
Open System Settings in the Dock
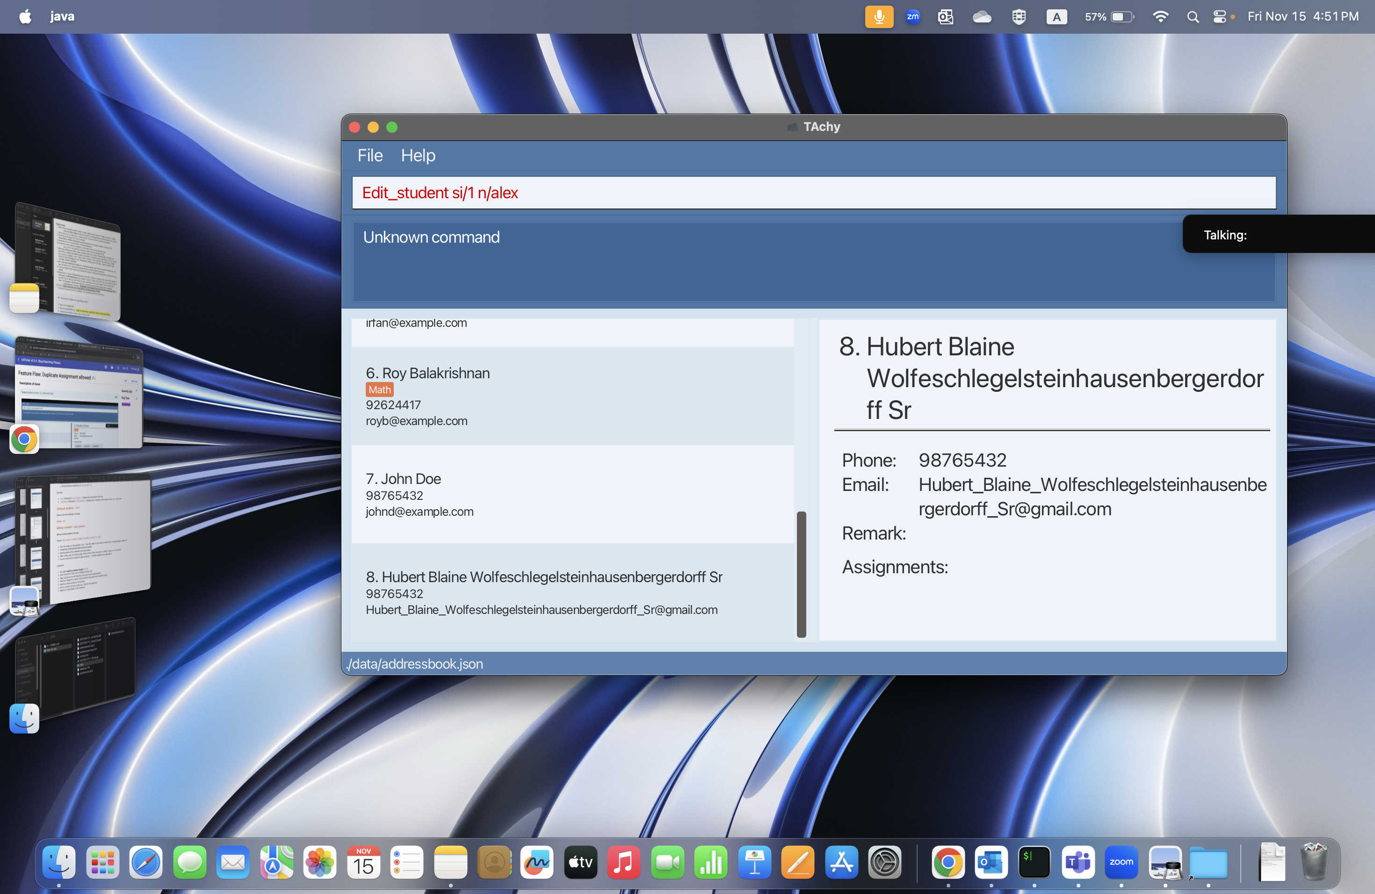(884, 862)
